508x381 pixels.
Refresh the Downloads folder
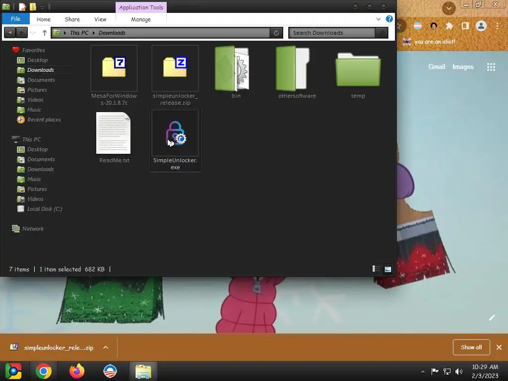click(x=276, y=33)
